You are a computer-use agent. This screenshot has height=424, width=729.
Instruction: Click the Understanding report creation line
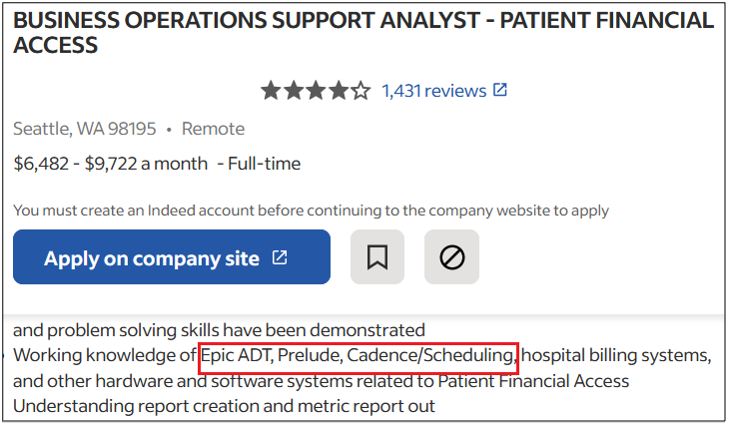pyautogui.click(x=224, y=406)
